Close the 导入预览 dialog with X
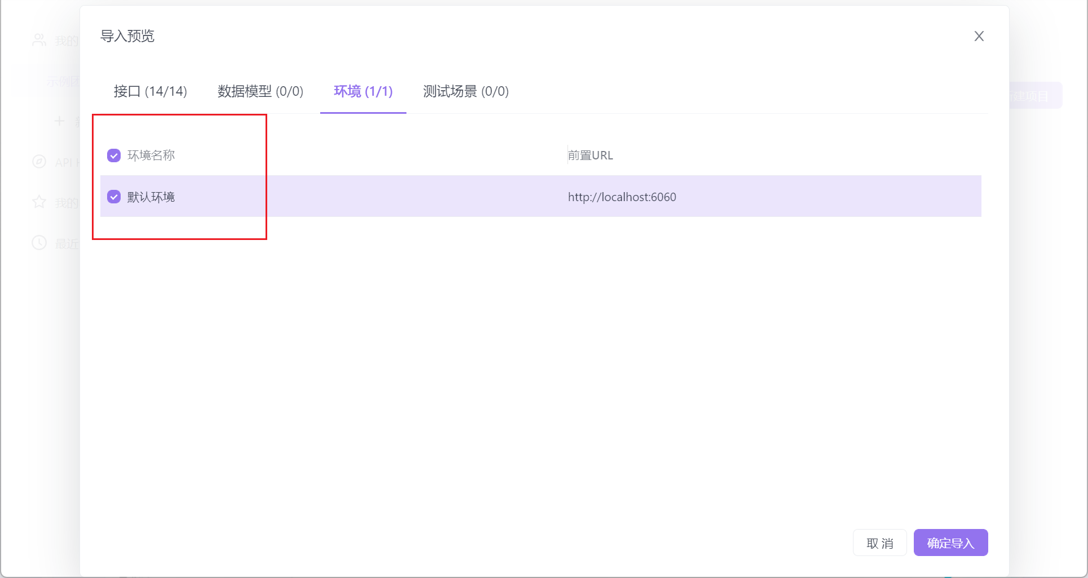 point(979,36)
